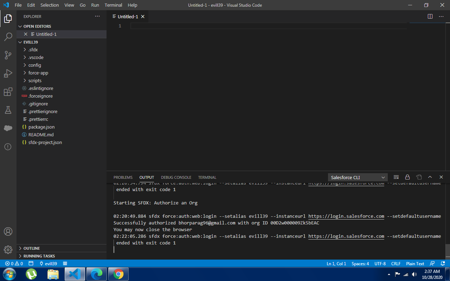Viewport: 450px width, 281px height.
Task: Open the Extensions view
Action: [x=8, y=92]
